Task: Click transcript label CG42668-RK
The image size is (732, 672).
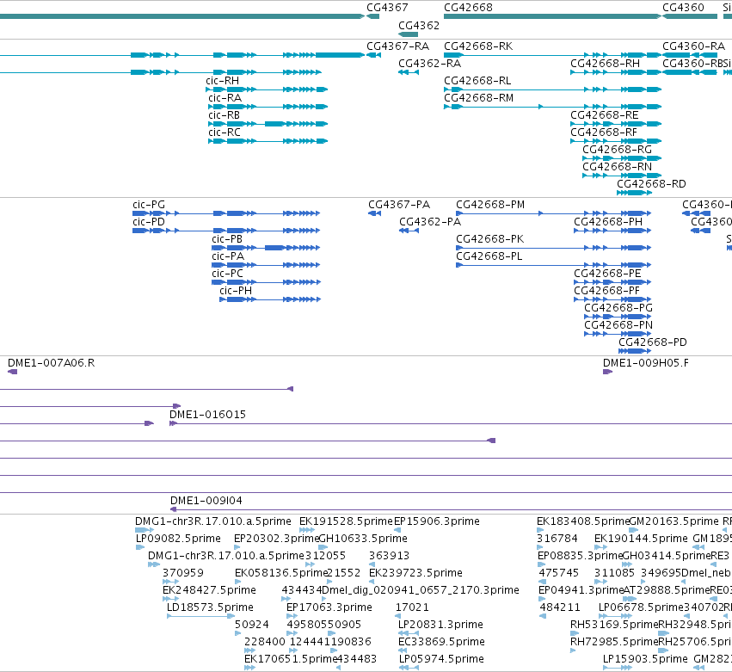Action: click(x=478, y=46)
